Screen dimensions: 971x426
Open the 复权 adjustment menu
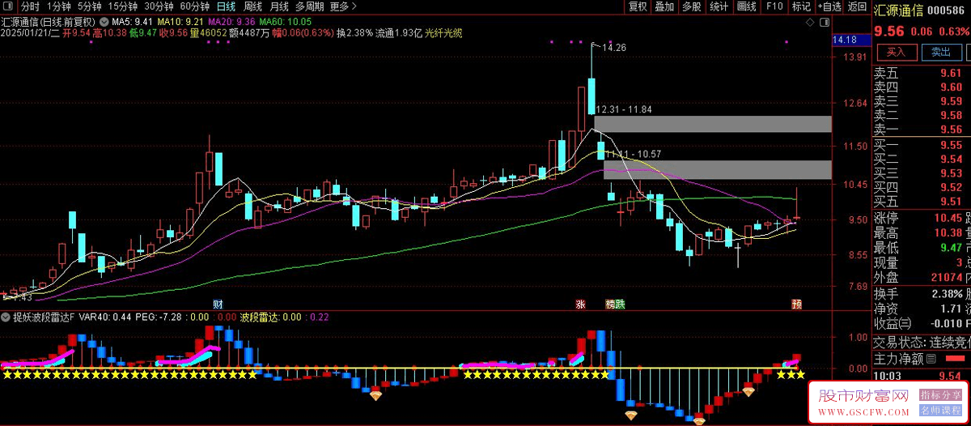pyautogui.click(x=638, y=6)
